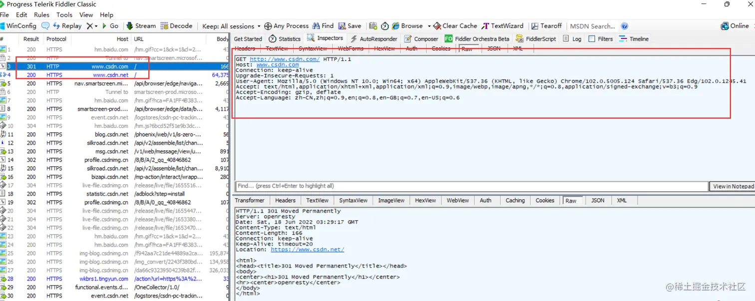Replay the selected session
Screen dimensions: 755x301
(67, 26)
